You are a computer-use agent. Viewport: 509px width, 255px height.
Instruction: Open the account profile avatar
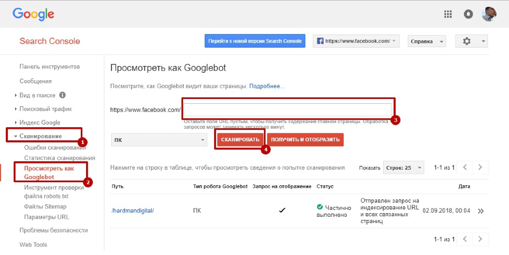point(489,14)
